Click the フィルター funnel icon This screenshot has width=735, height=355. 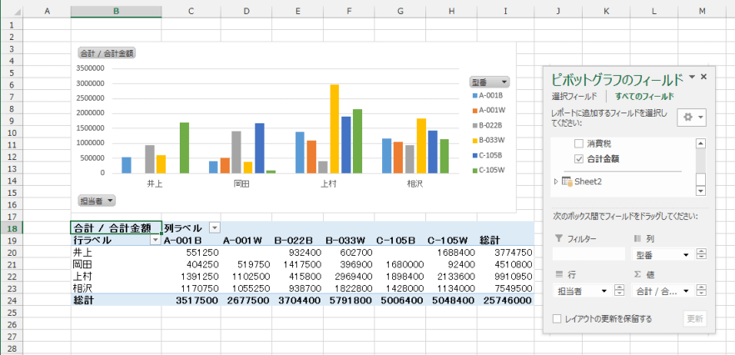pyautogui.click(x=557, y=238)
